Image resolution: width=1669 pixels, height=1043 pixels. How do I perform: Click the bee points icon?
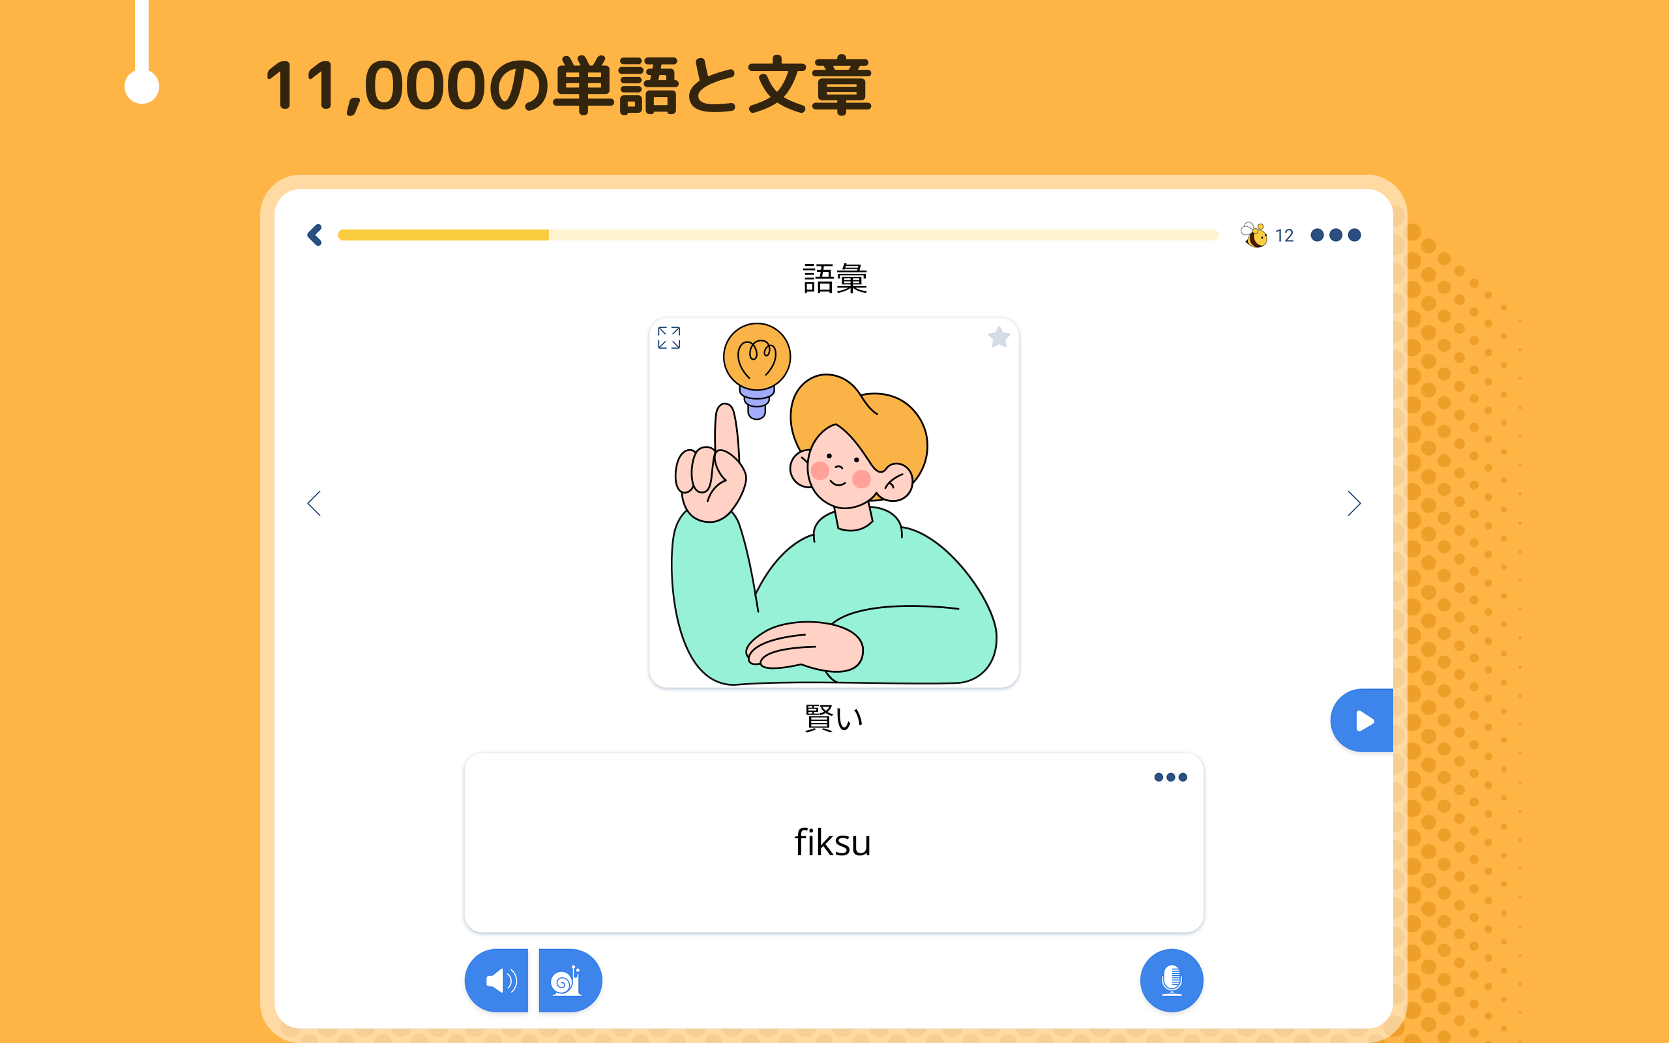pos(1254,235)
